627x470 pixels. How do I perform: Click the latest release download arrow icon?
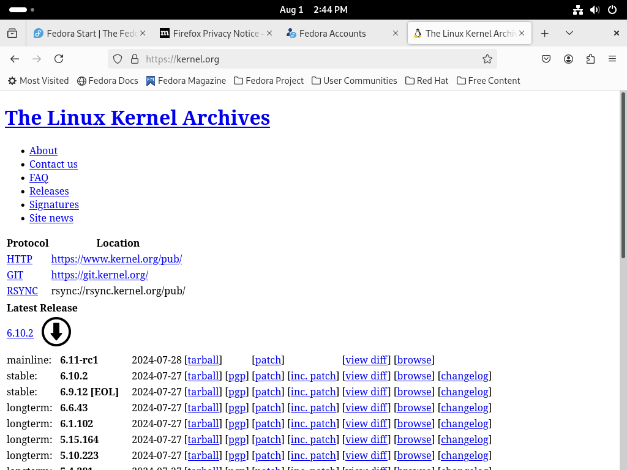tap(56, 332)
